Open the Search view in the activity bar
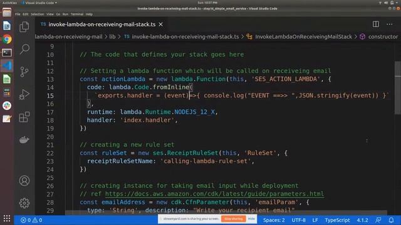Image resolution: width=401 pixels, height=225 pixels. coord(24,49)
